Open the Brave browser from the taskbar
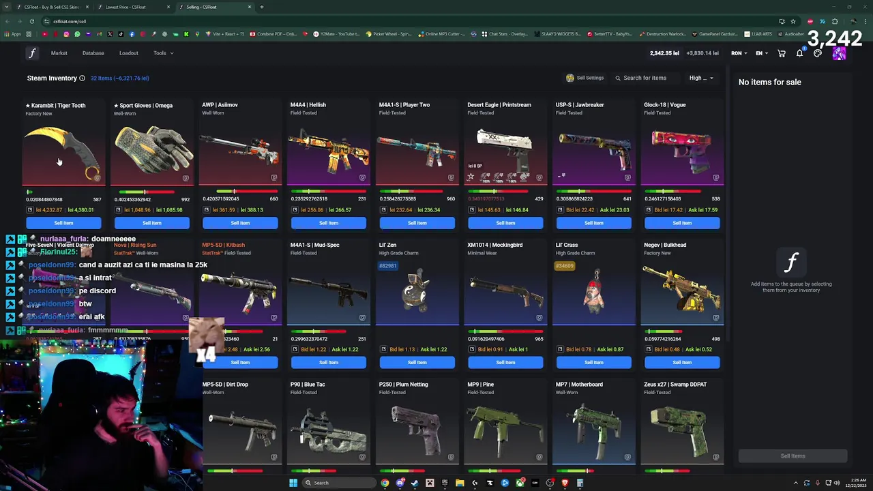873x491 pixels. 565,483
